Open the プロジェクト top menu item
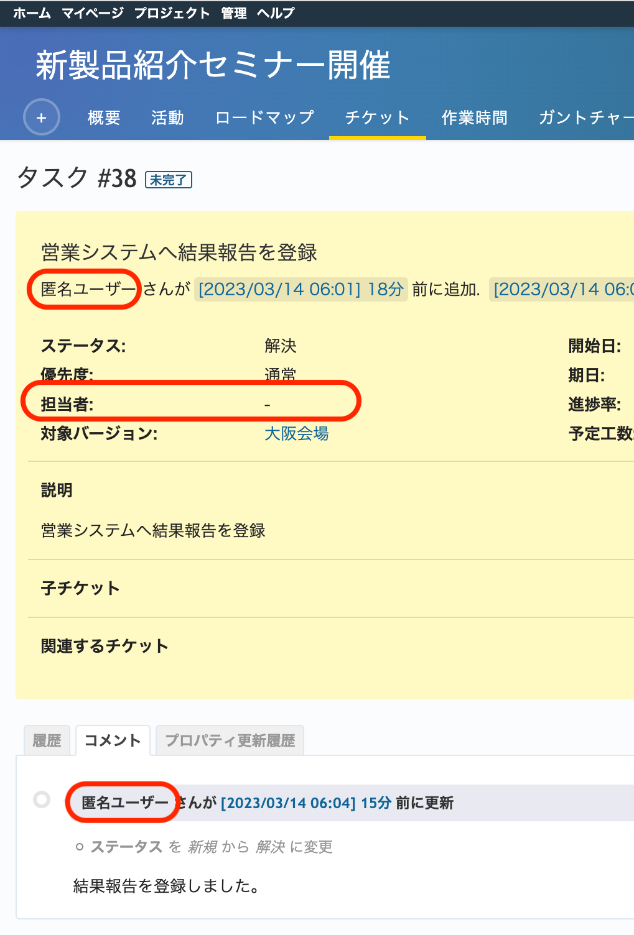The image size is (634, 935). [172, 13]
